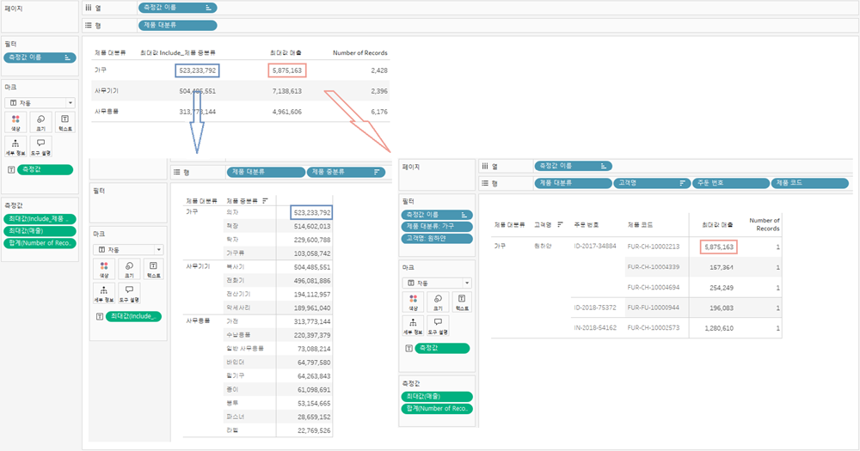Expand 자동 mark type dropdown in 제품 중분류 worksheet
The height and width of the screenshot is (451, 860).
[158, 250]
